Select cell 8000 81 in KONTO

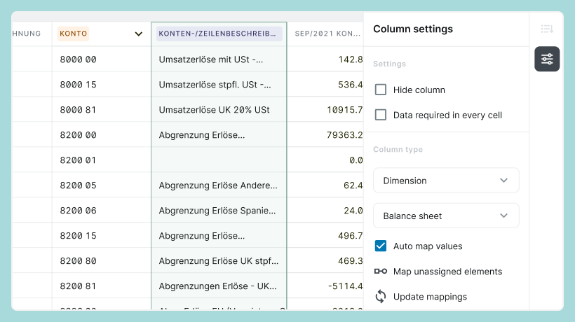tap(101, 110)
